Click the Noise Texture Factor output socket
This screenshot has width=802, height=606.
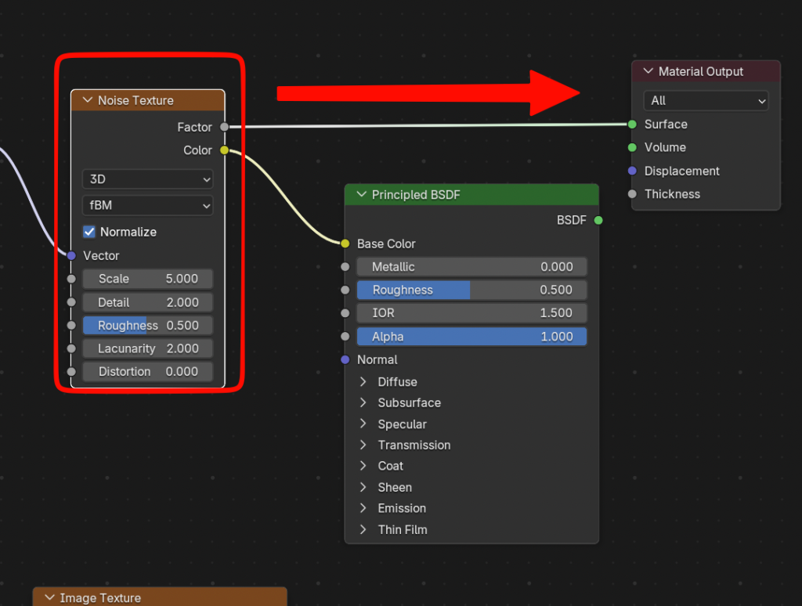pyautogui.click(x=225, y=127)
